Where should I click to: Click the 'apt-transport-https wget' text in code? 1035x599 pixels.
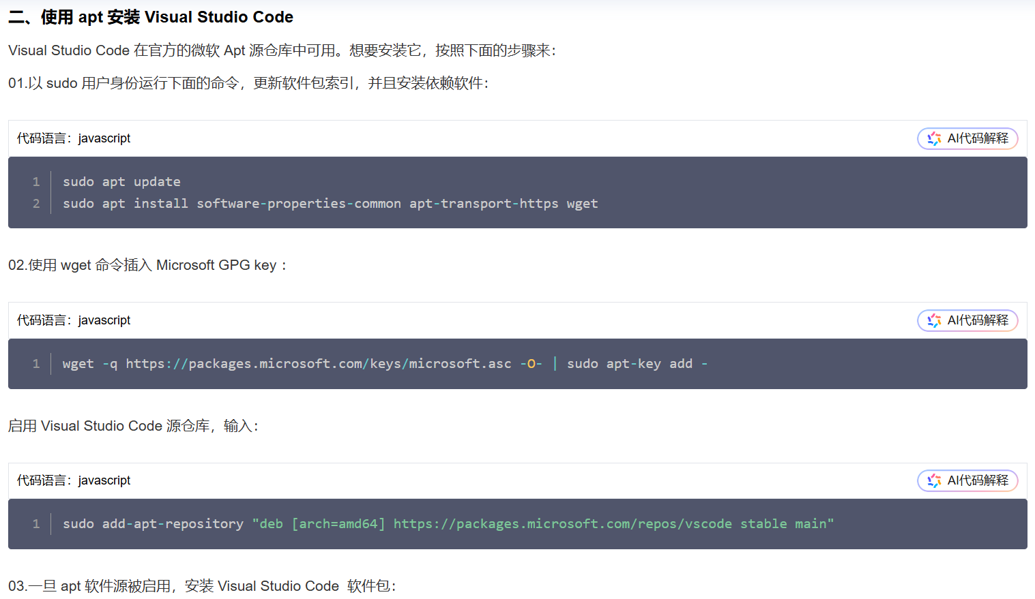[504, 204]
